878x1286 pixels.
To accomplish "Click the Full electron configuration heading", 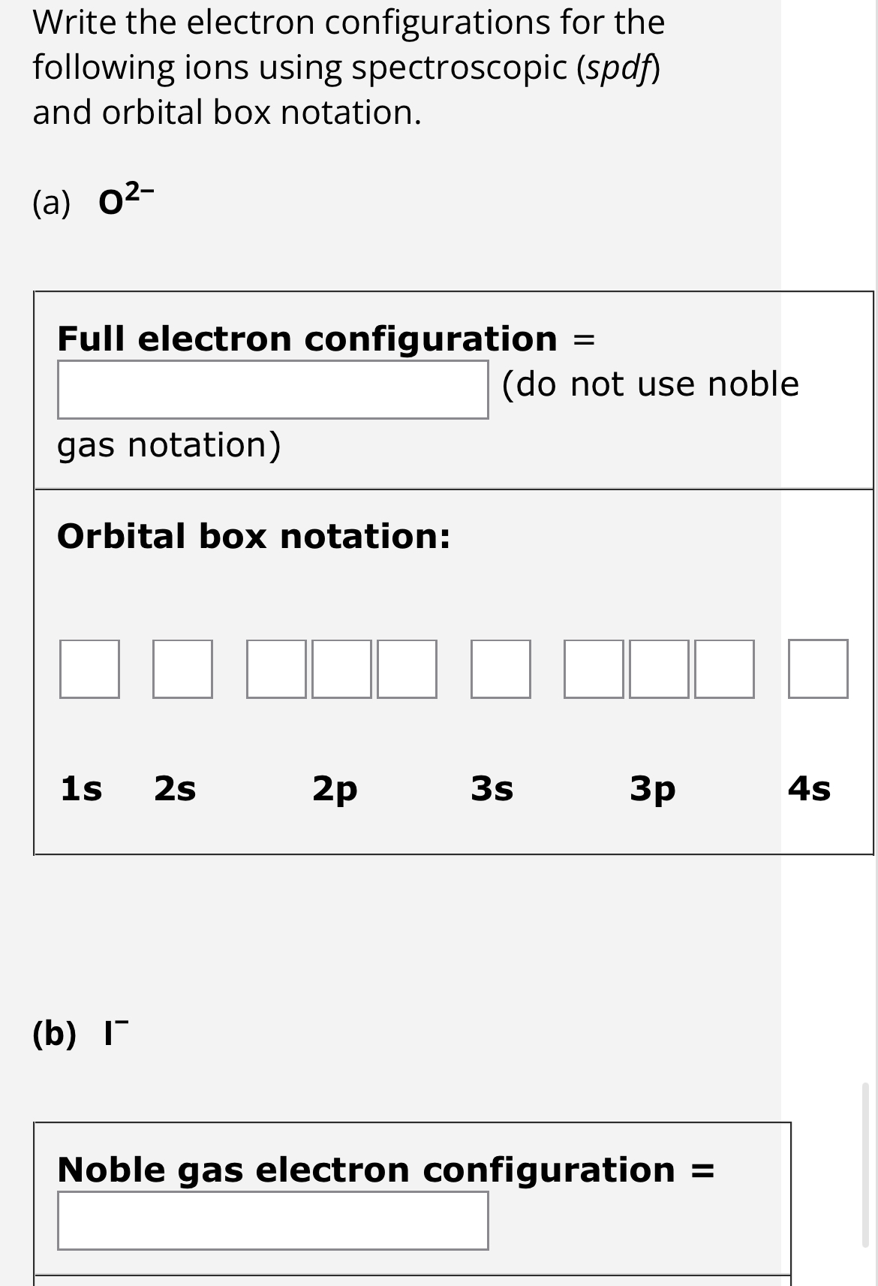I will tap(308, 339).
